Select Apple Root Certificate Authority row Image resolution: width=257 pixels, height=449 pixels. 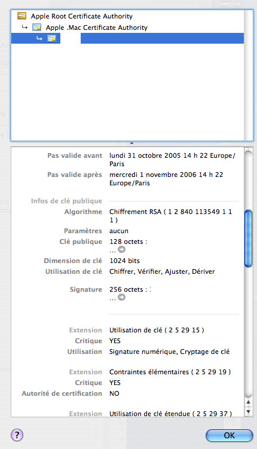point(128,16)
